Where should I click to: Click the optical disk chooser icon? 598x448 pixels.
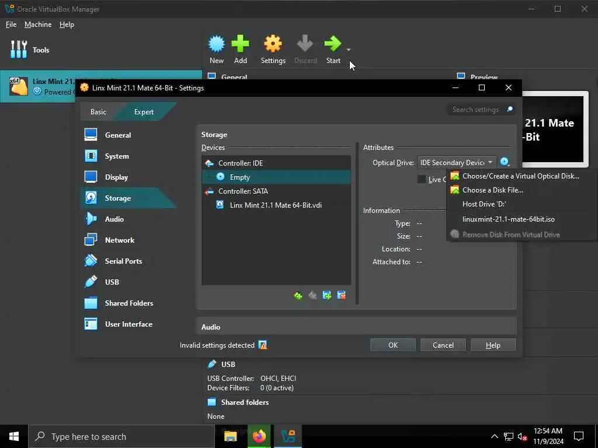pos(505,162)
